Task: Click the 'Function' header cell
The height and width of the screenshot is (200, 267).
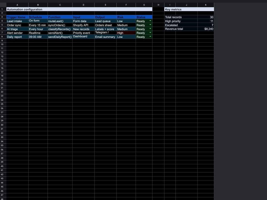Action: (60, 17)
